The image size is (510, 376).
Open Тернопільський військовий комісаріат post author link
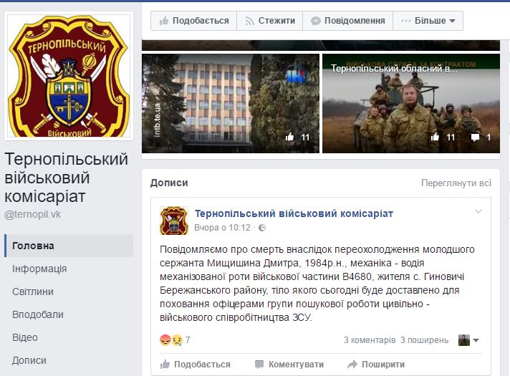294,213
